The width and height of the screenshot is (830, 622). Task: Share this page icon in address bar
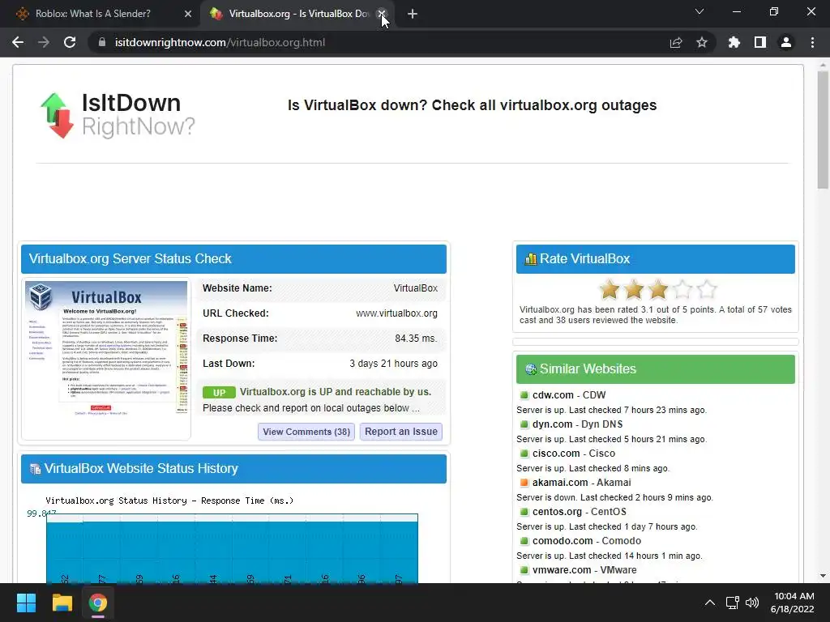pos(676,42)
